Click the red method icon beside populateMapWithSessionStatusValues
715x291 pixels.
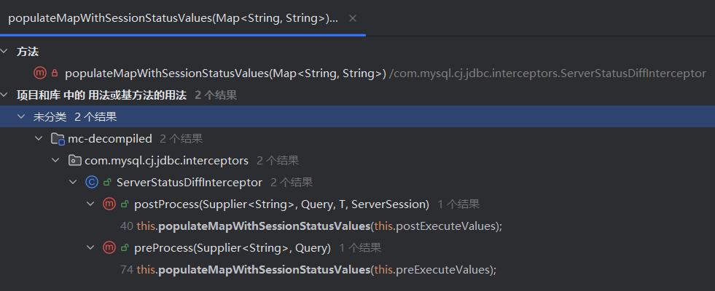click(40, 73)
